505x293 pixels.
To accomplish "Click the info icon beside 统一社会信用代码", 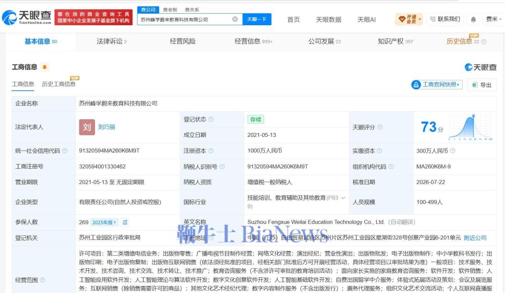I will click(x=65, y=151).
